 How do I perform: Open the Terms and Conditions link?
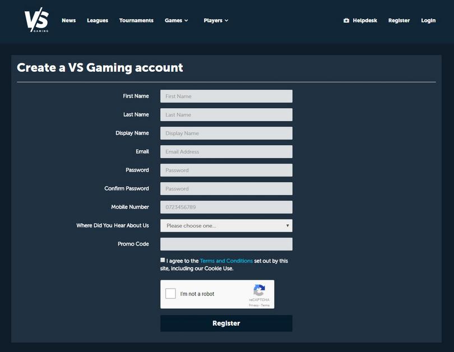tap(226, 261)
